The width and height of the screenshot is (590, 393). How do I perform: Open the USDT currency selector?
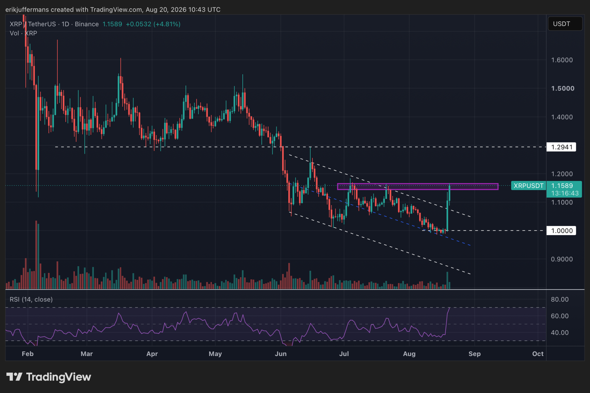point(565,24)
